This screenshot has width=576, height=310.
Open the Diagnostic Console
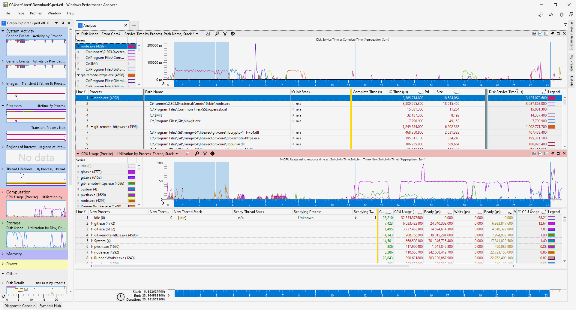[x=20, y=306]
